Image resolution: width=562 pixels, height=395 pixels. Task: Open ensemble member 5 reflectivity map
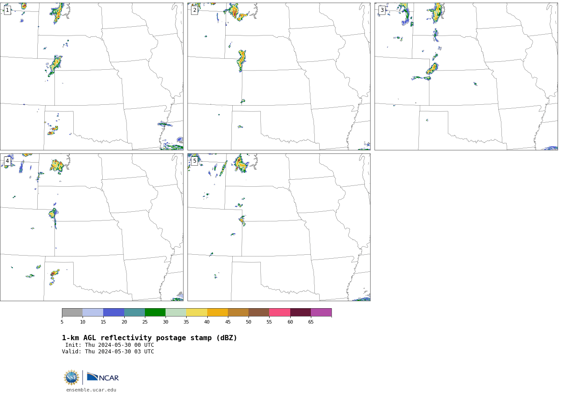[279, 227]
